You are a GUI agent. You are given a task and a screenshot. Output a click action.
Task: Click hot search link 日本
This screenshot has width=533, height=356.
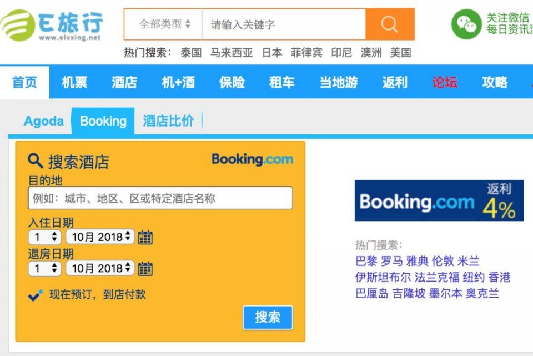tap(272, 53)
